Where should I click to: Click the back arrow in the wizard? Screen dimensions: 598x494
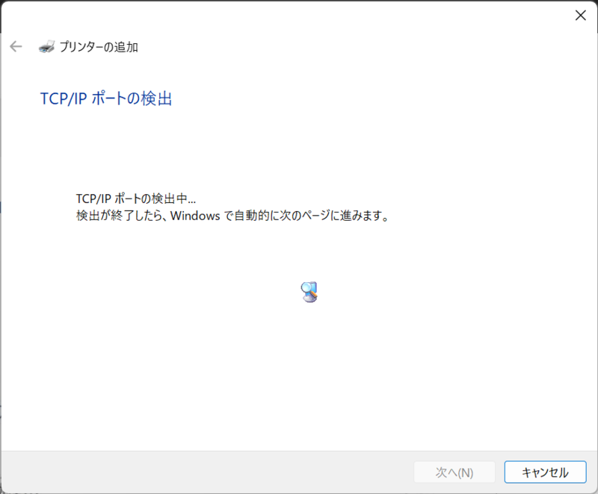16,46
